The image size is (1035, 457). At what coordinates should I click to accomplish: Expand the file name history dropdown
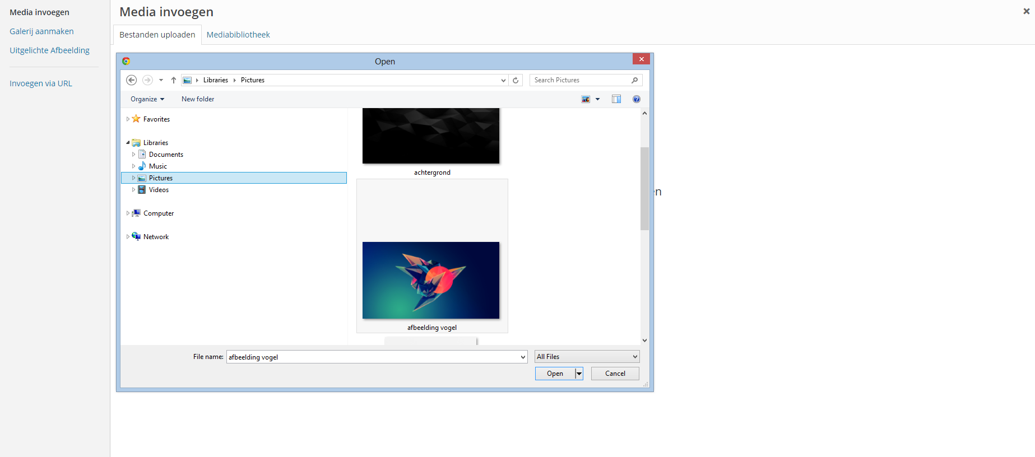[x=522, y=357]
